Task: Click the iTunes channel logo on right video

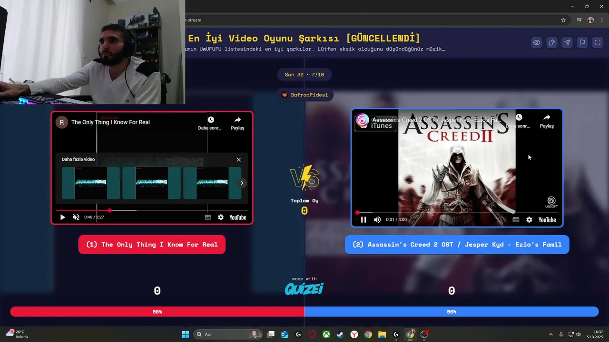Action: [363, 120]
